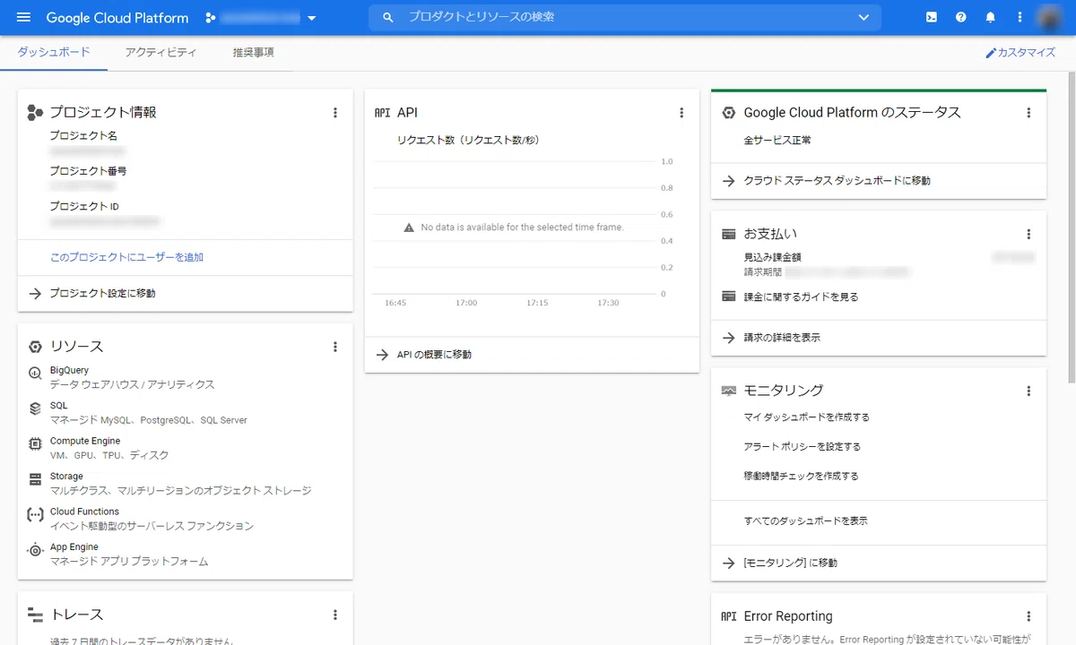
Task: Click the Storage resource name
Action: [66, 477]
